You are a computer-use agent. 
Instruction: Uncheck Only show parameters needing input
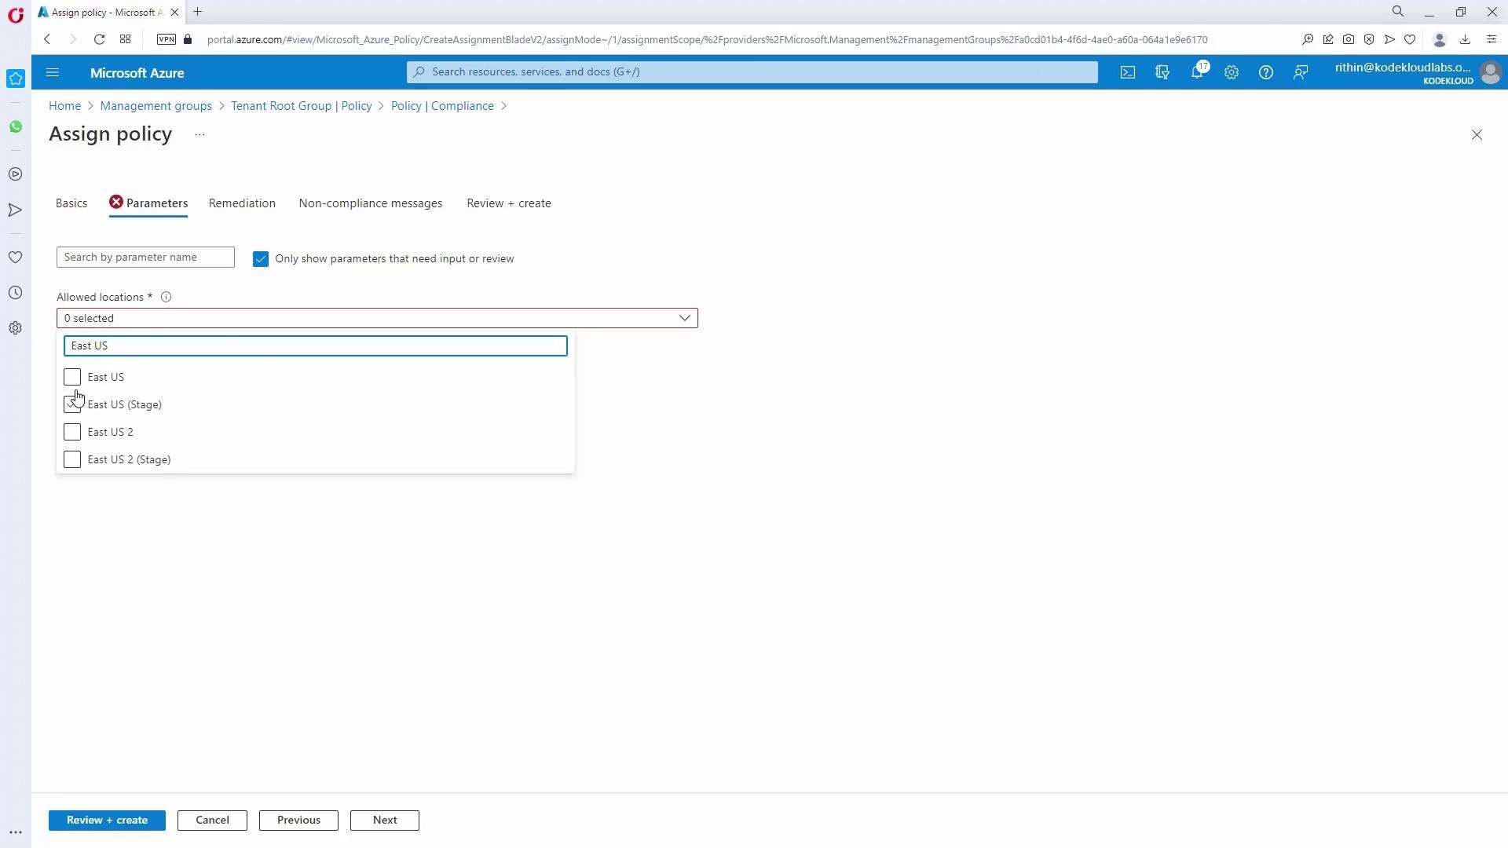tap(261, 259)
